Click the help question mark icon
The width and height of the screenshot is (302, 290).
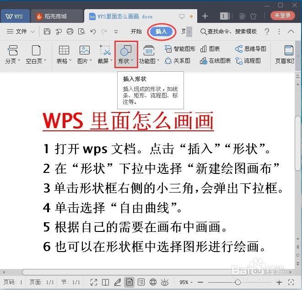pos(267,32)
